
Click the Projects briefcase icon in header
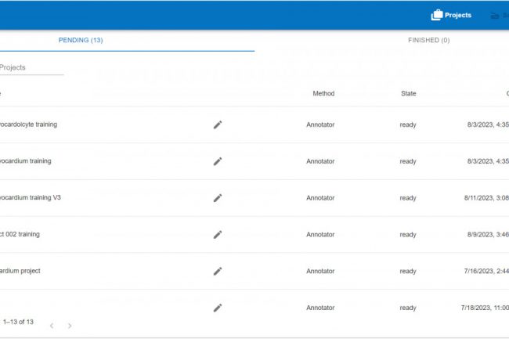(x=437, y=15)
